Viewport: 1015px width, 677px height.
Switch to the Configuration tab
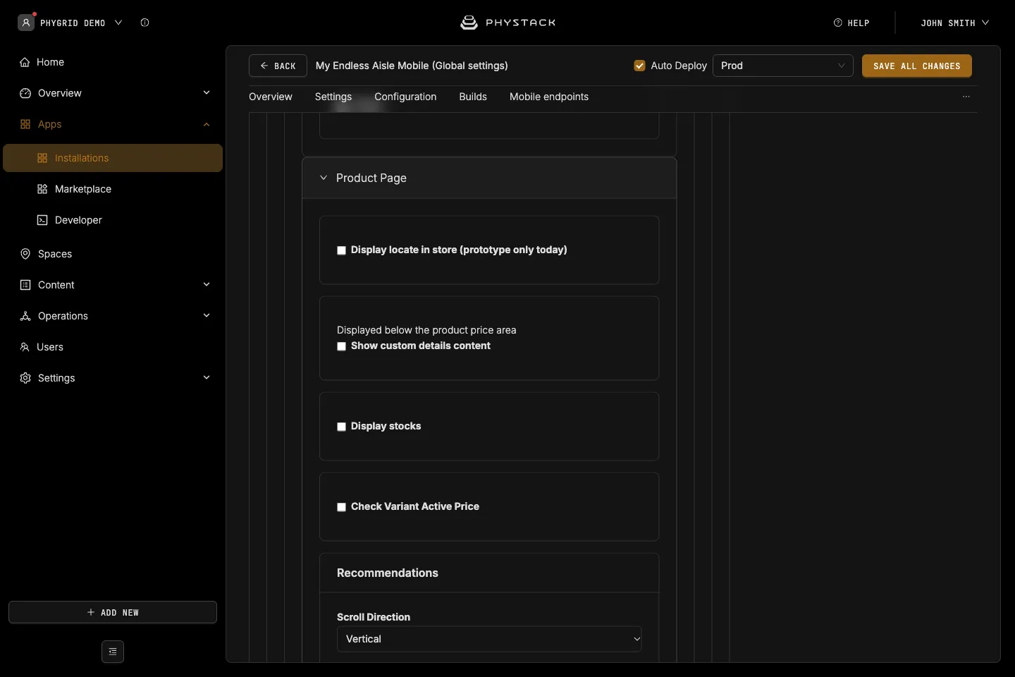[405, 97]
